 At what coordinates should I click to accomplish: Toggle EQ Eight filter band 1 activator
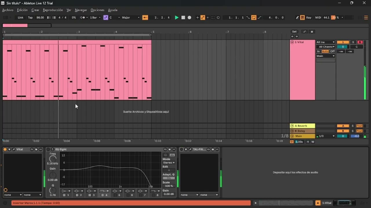(x=64, y=195)
